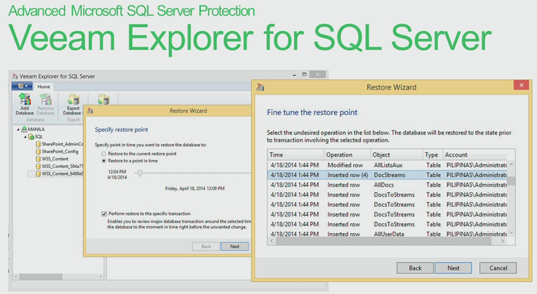Minimize the Veeam Explorer main window
The height and width of the screenshot is (294, 537).
coord(294,75)
